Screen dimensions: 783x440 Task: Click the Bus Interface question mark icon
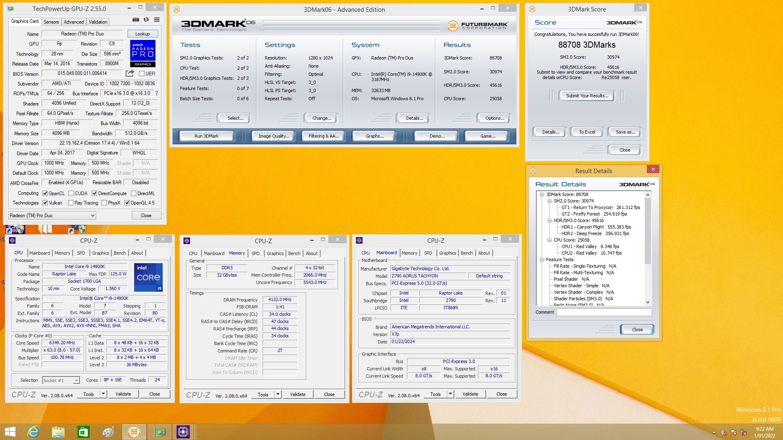pyautogui.click(x=157, y=93)
